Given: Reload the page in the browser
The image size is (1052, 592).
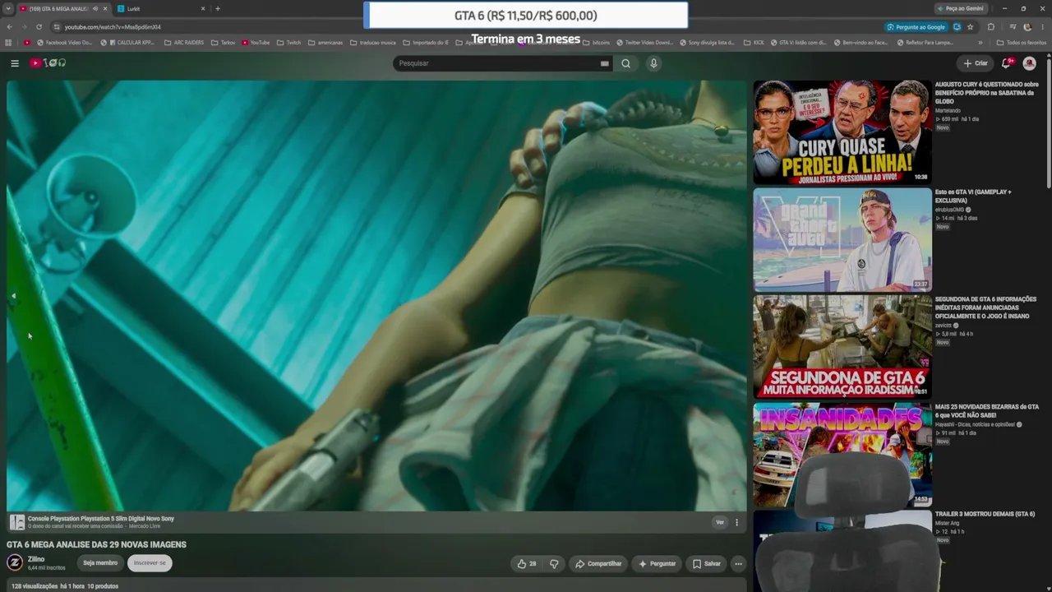Looking at the screenshot, I should [x=39, y=27].
